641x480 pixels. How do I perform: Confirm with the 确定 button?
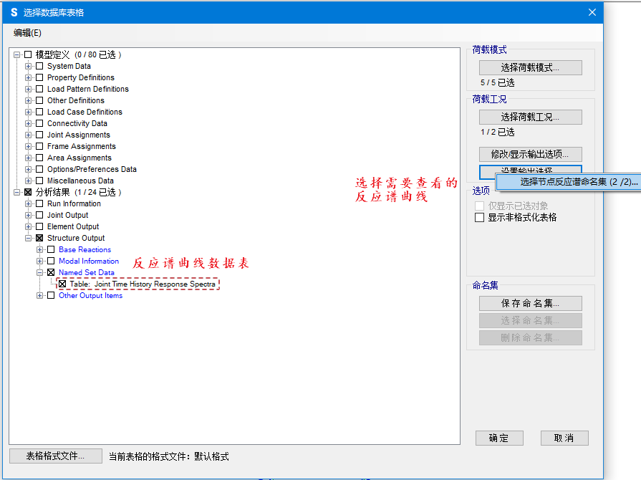pos(499,438)
